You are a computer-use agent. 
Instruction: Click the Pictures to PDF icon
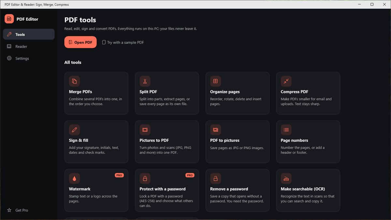[x=145, y=130]
